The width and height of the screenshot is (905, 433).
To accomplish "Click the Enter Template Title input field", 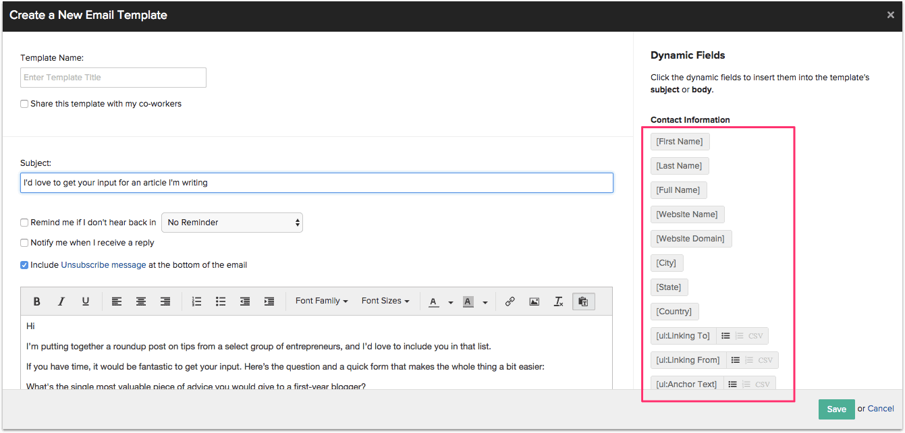I will pyautogui.click(x=113, y=77).
